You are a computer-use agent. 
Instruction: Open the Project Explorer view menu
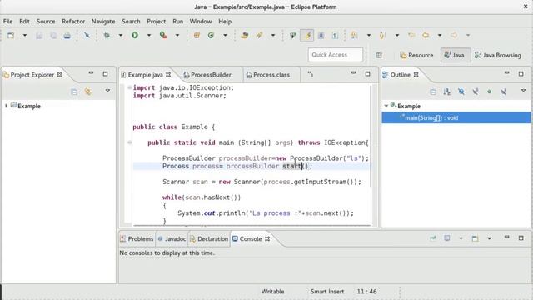click(107, 91)
